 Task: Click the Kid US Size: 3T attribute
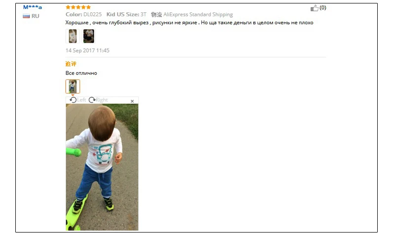(126, 14)
